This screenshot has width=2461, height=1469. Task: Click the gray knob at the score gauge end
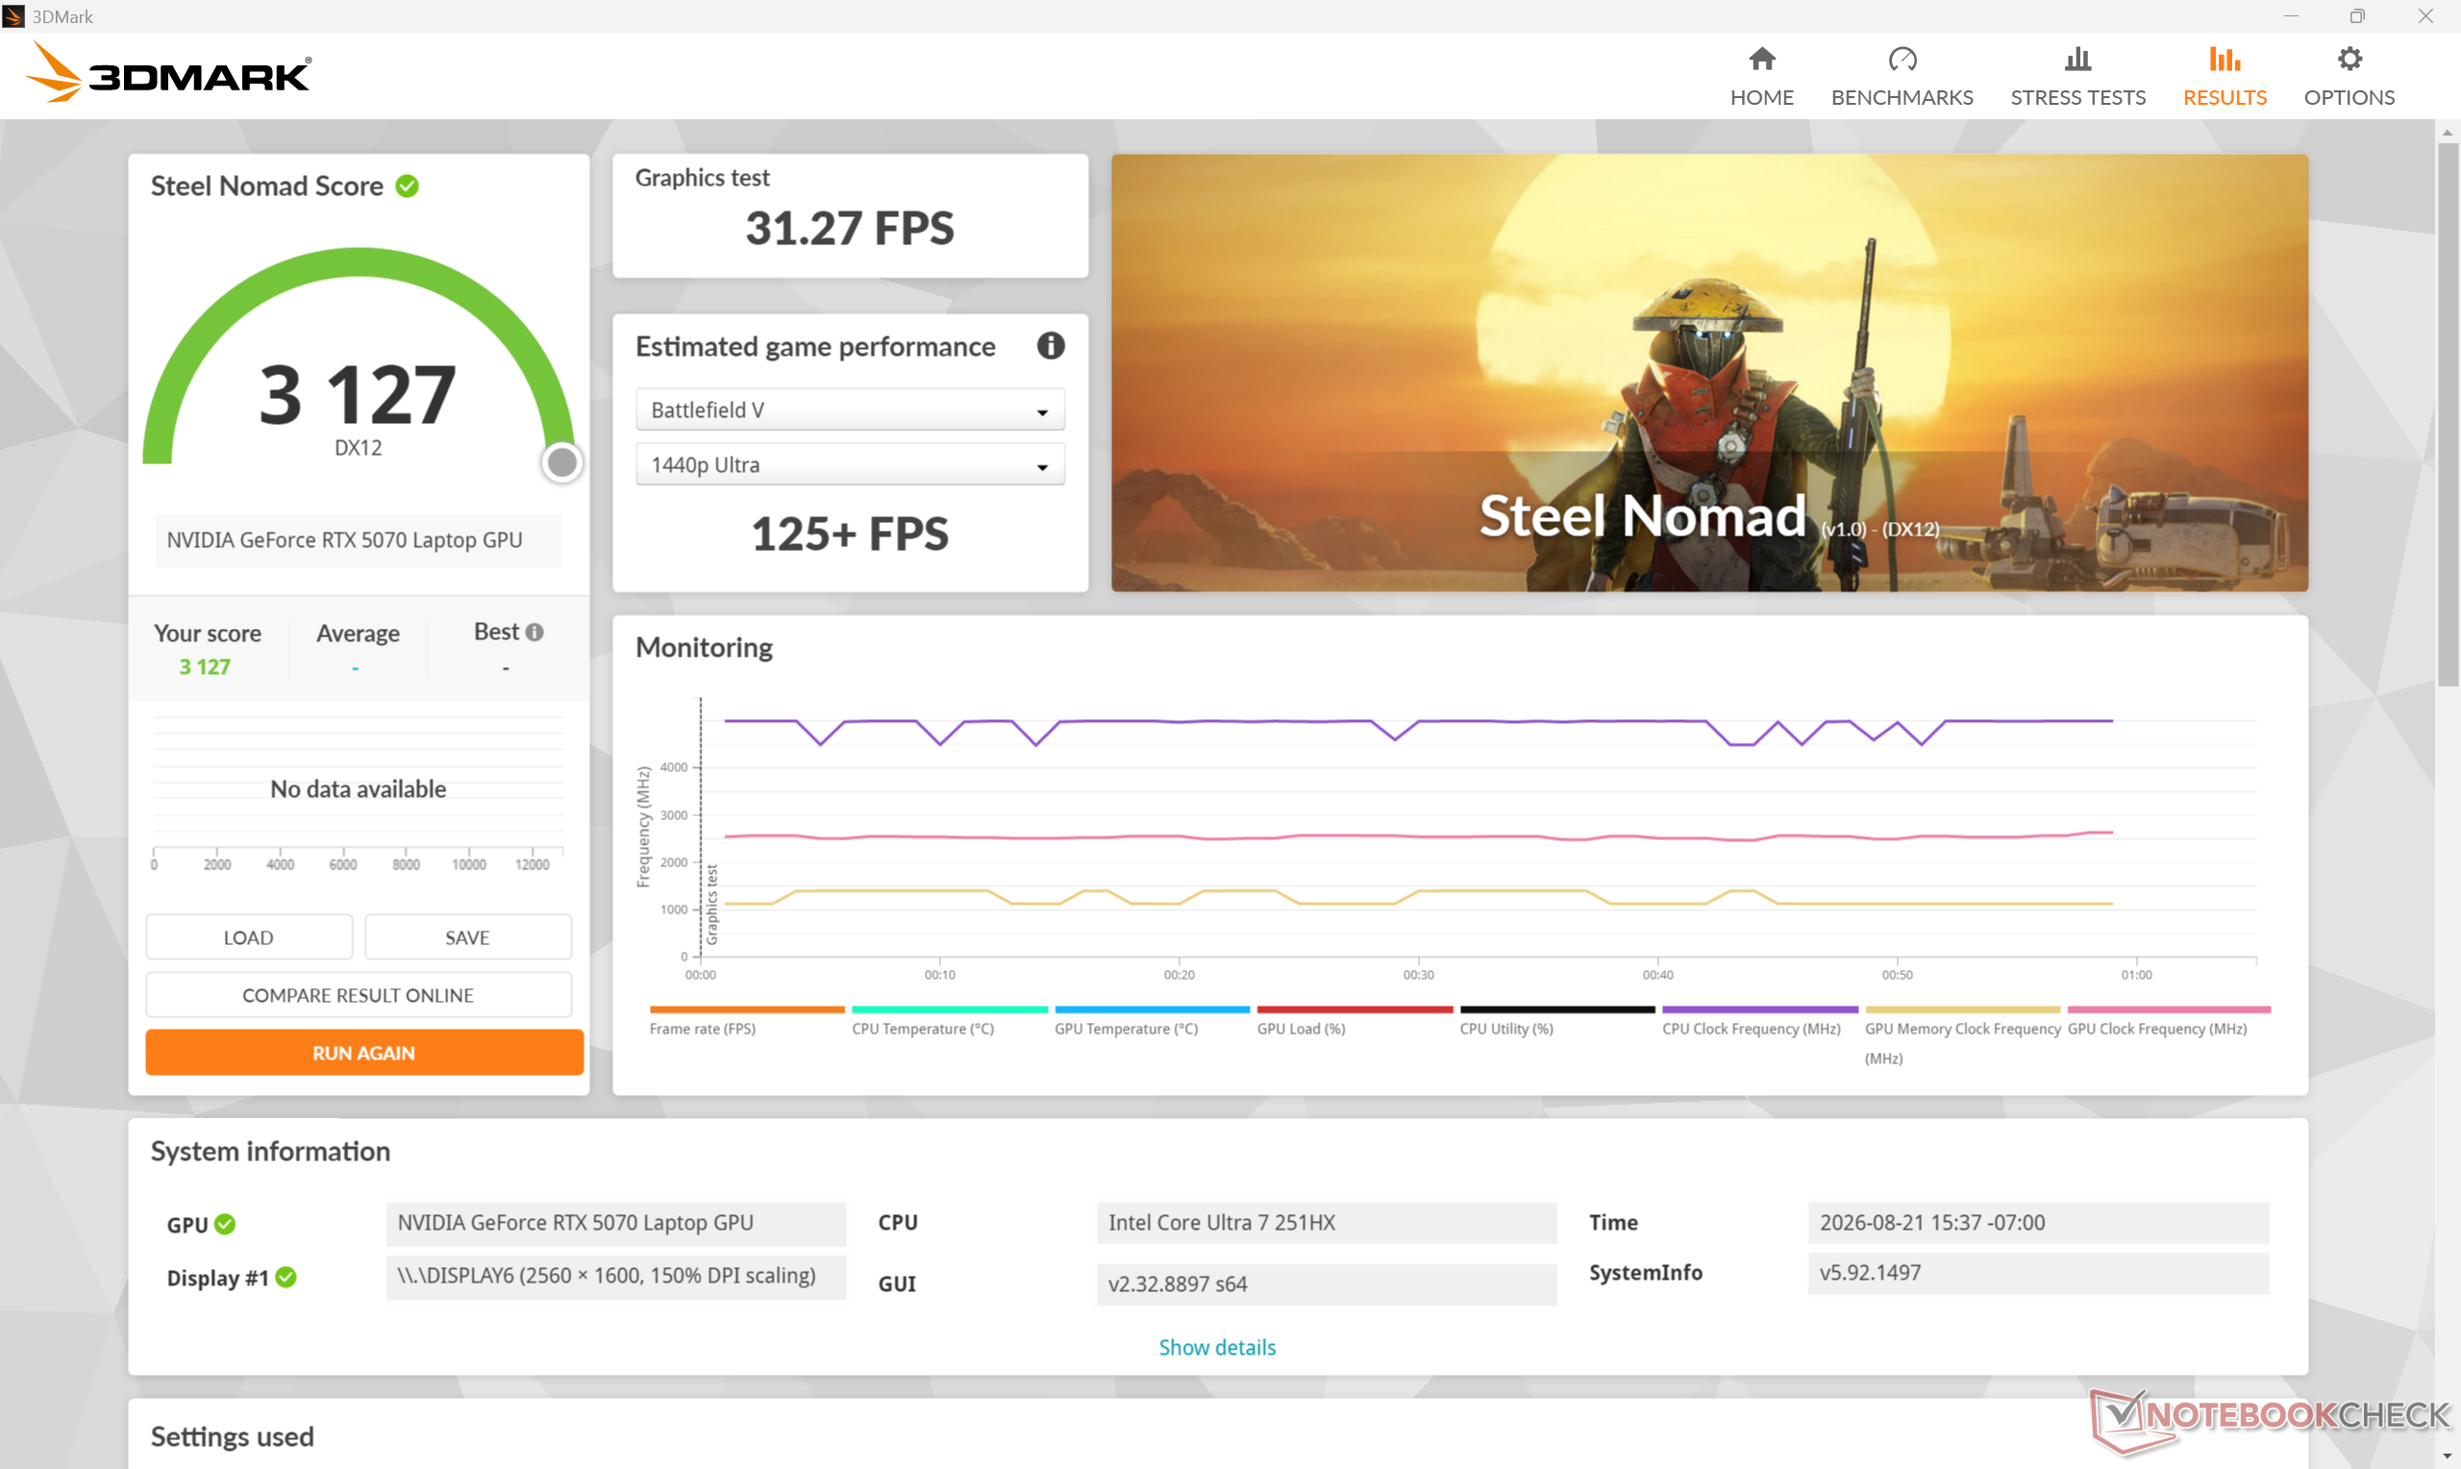pyautogui.click(x=562, y=462)
